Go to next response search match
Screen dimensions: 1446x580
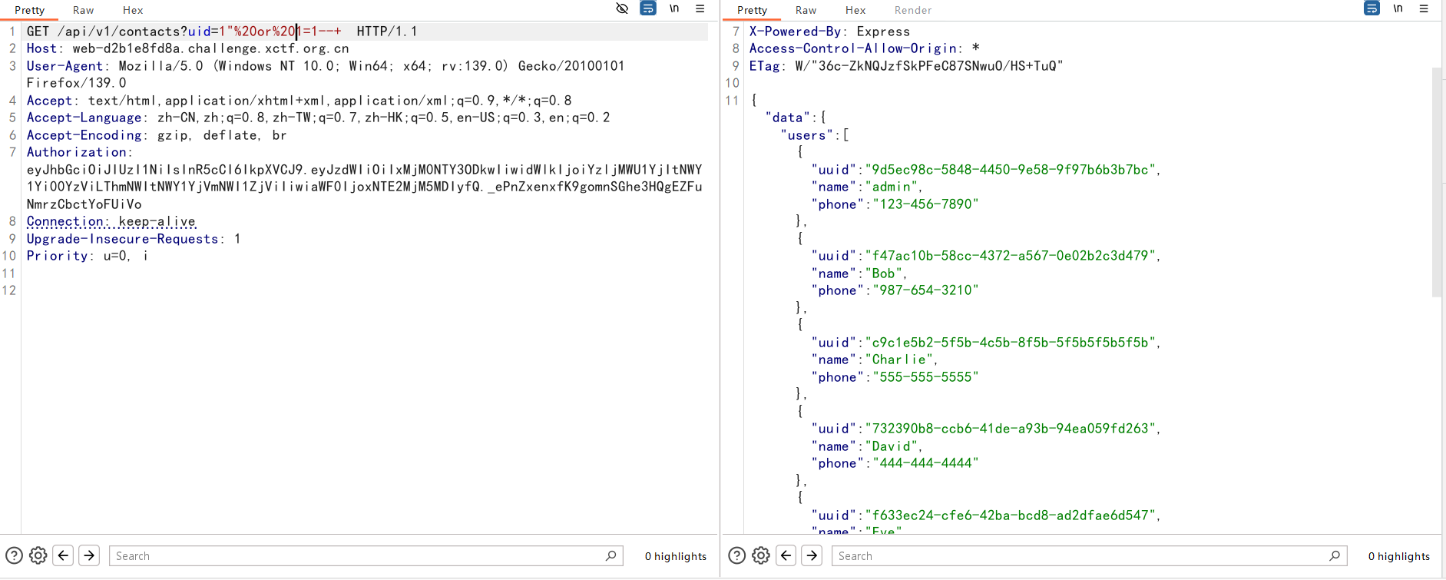coord(812,555)
